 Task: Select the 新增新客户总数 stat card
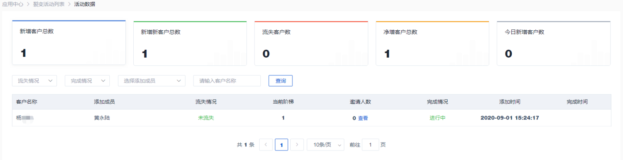(190, 43)
